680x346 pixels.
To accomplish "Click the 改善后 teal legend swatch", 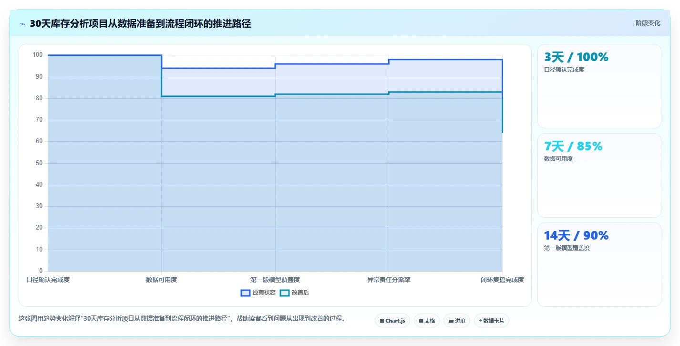I will coord(285,293).
